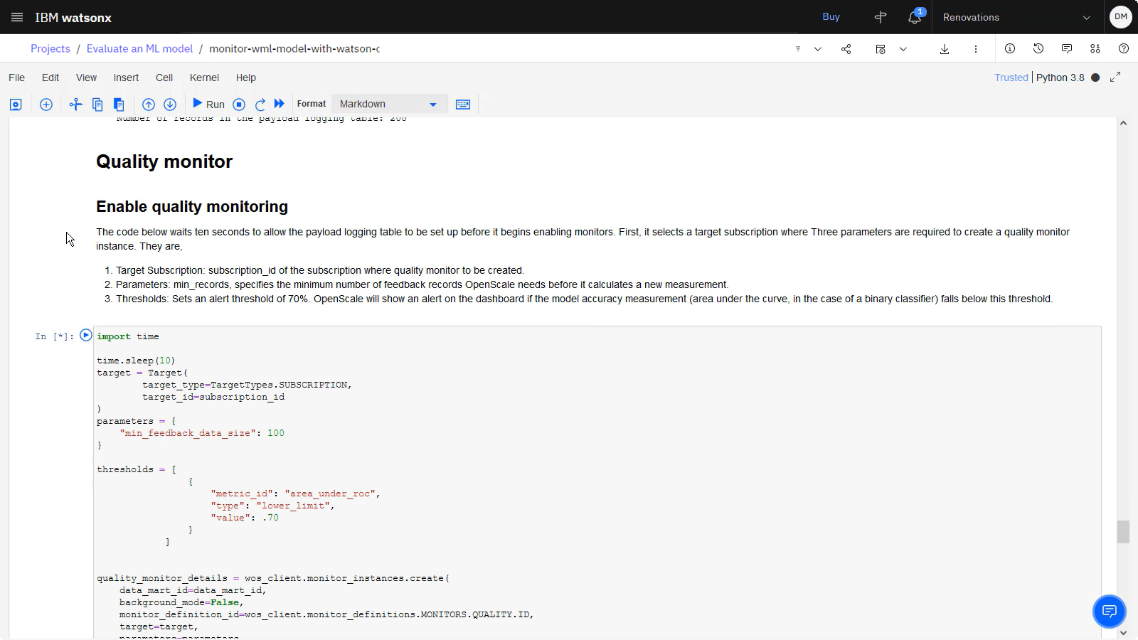Open the version history icon
This screenshot has height=640, width=1138.
point(1038,48)
